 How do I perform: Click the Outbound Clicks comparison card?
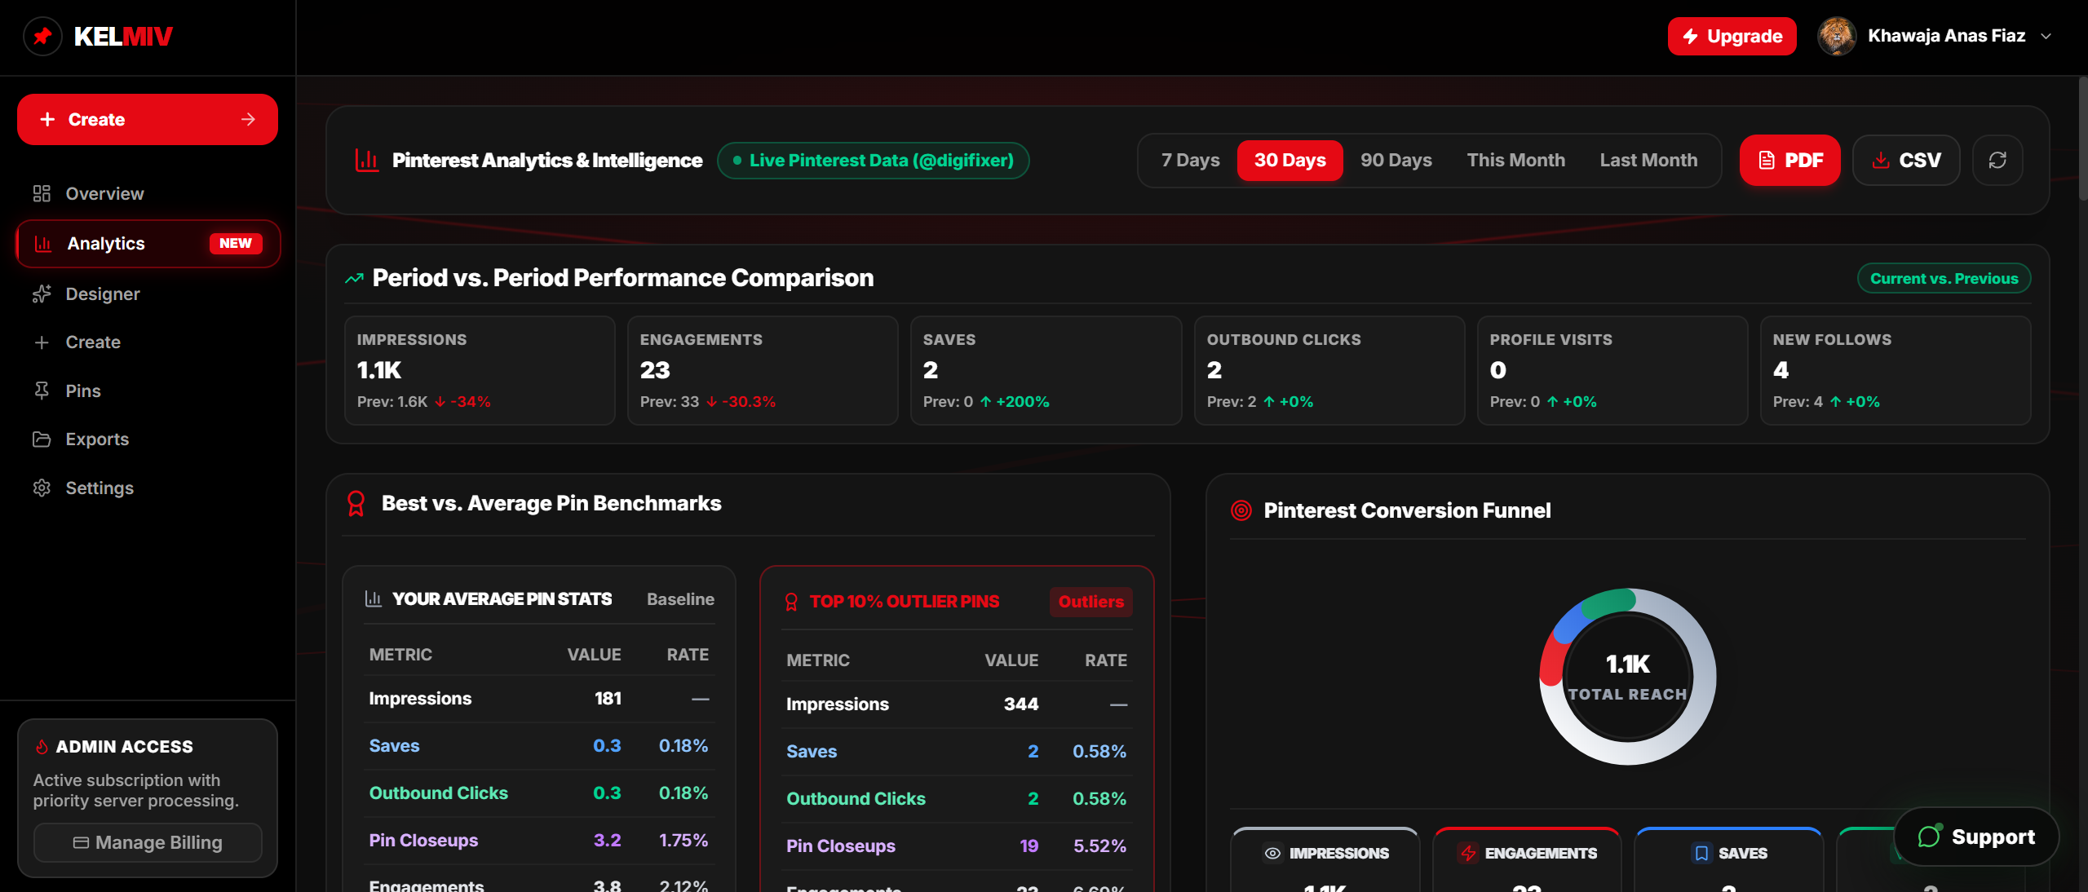coord(1329,370)
